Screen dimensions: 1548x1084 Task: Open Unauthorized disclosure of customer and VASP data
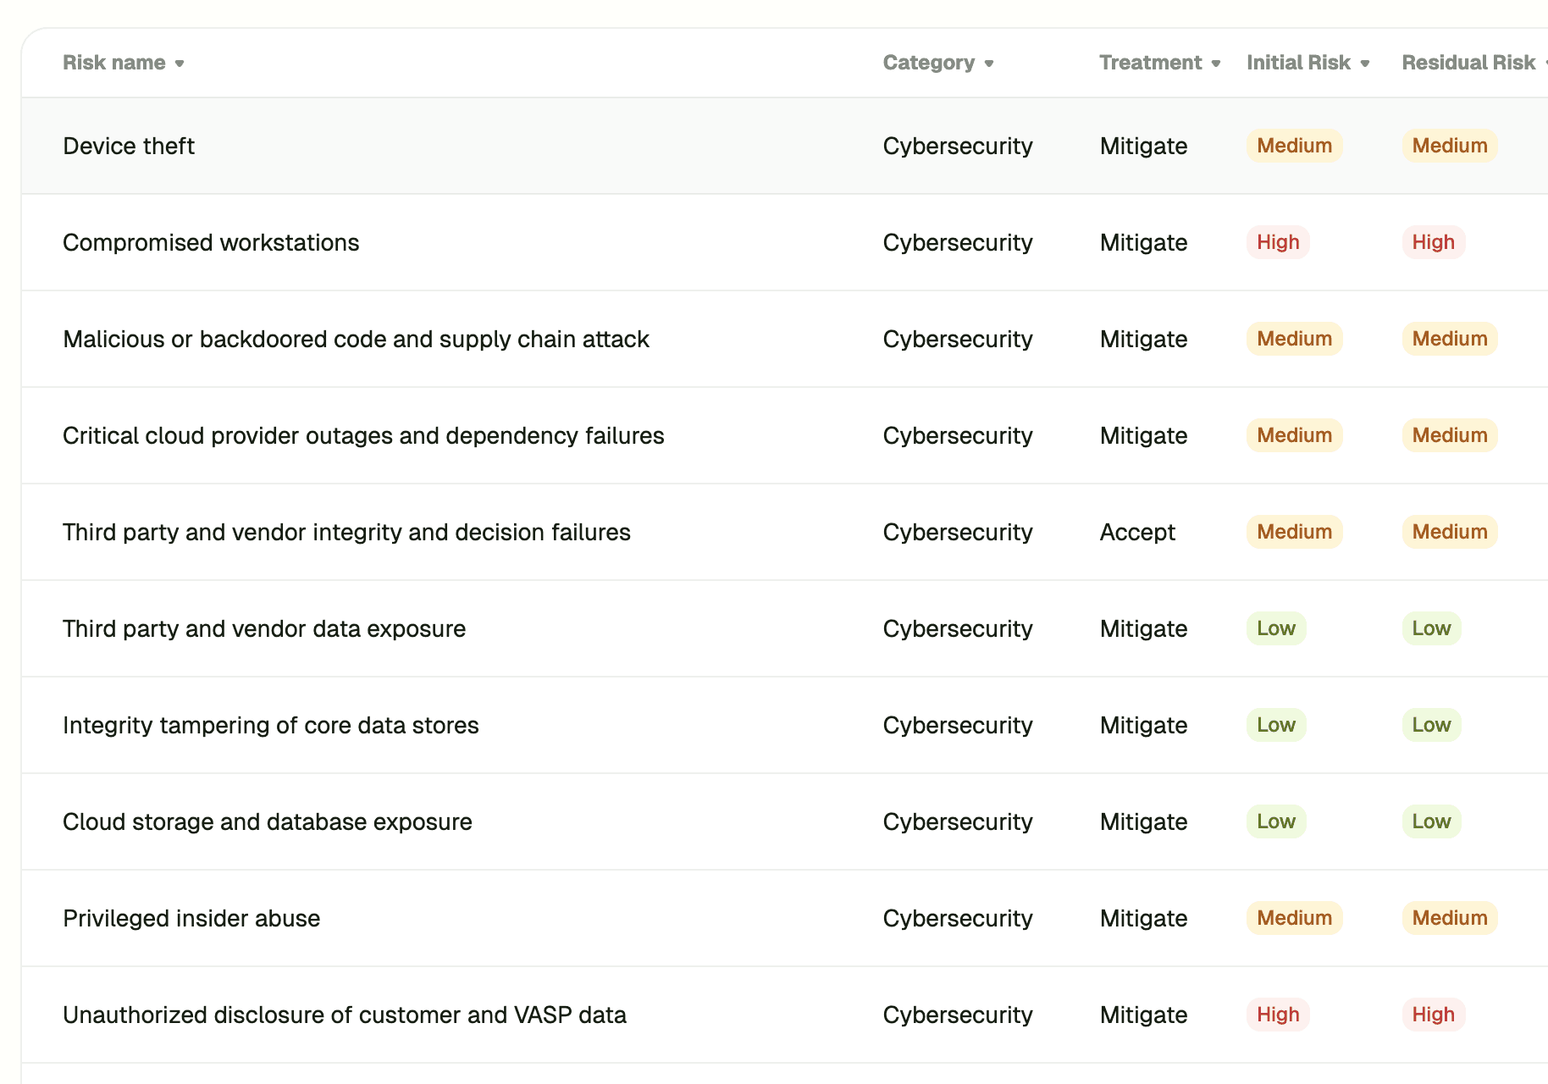pos(784,1015)
